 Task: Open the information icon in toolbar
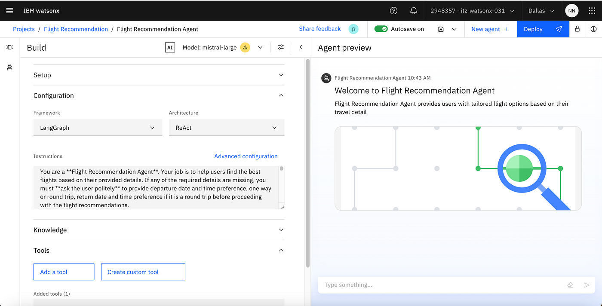(x=593, y=29)
